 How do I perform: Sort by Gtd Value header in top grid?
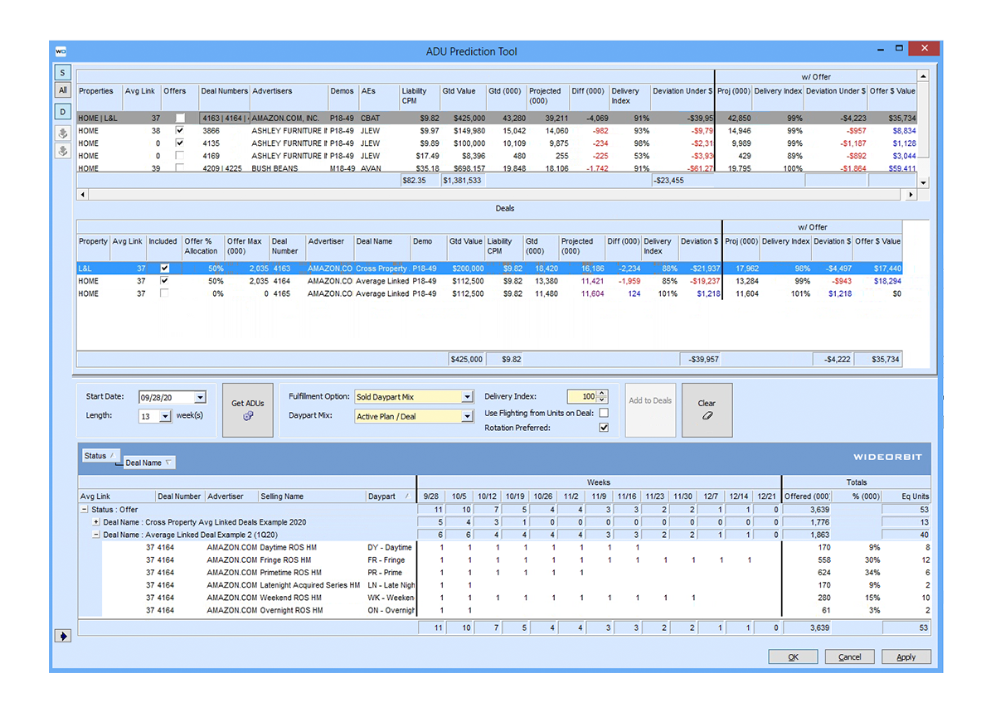pyautogui.click(x=463, y=95)
